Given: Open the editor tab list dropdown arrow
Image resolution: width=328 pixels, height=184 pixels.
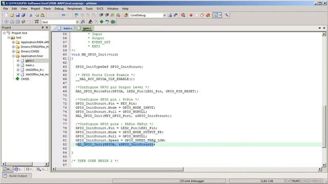Looking at the screenshot, I should point(320,28).
